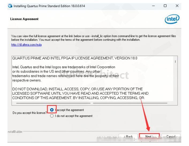
Task: Maximize the installer window
Action: pyautogui.click(x=165, y=6)
